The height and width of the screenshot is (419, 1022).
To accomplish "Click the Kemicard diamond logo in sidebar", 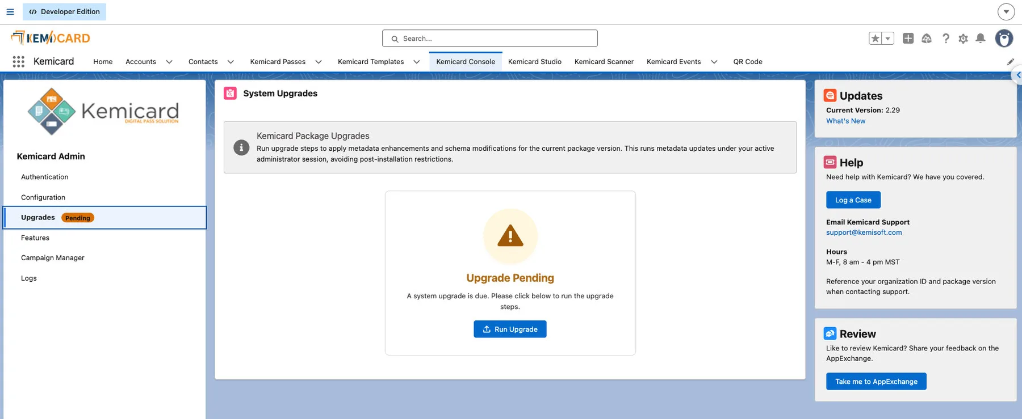I will [52, 111].
